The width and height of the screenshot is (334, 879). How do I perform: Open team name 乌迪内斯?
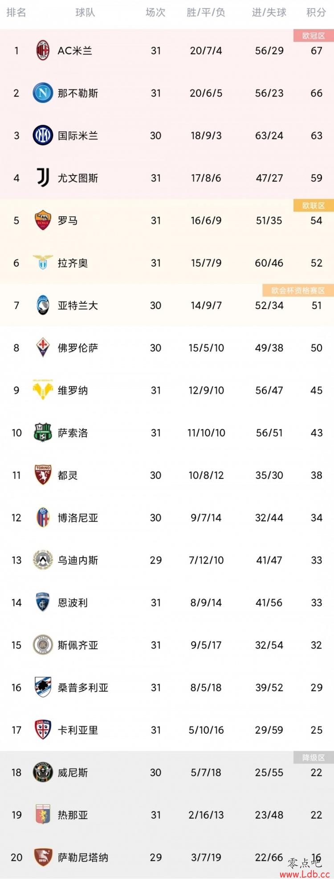[78, 560]
